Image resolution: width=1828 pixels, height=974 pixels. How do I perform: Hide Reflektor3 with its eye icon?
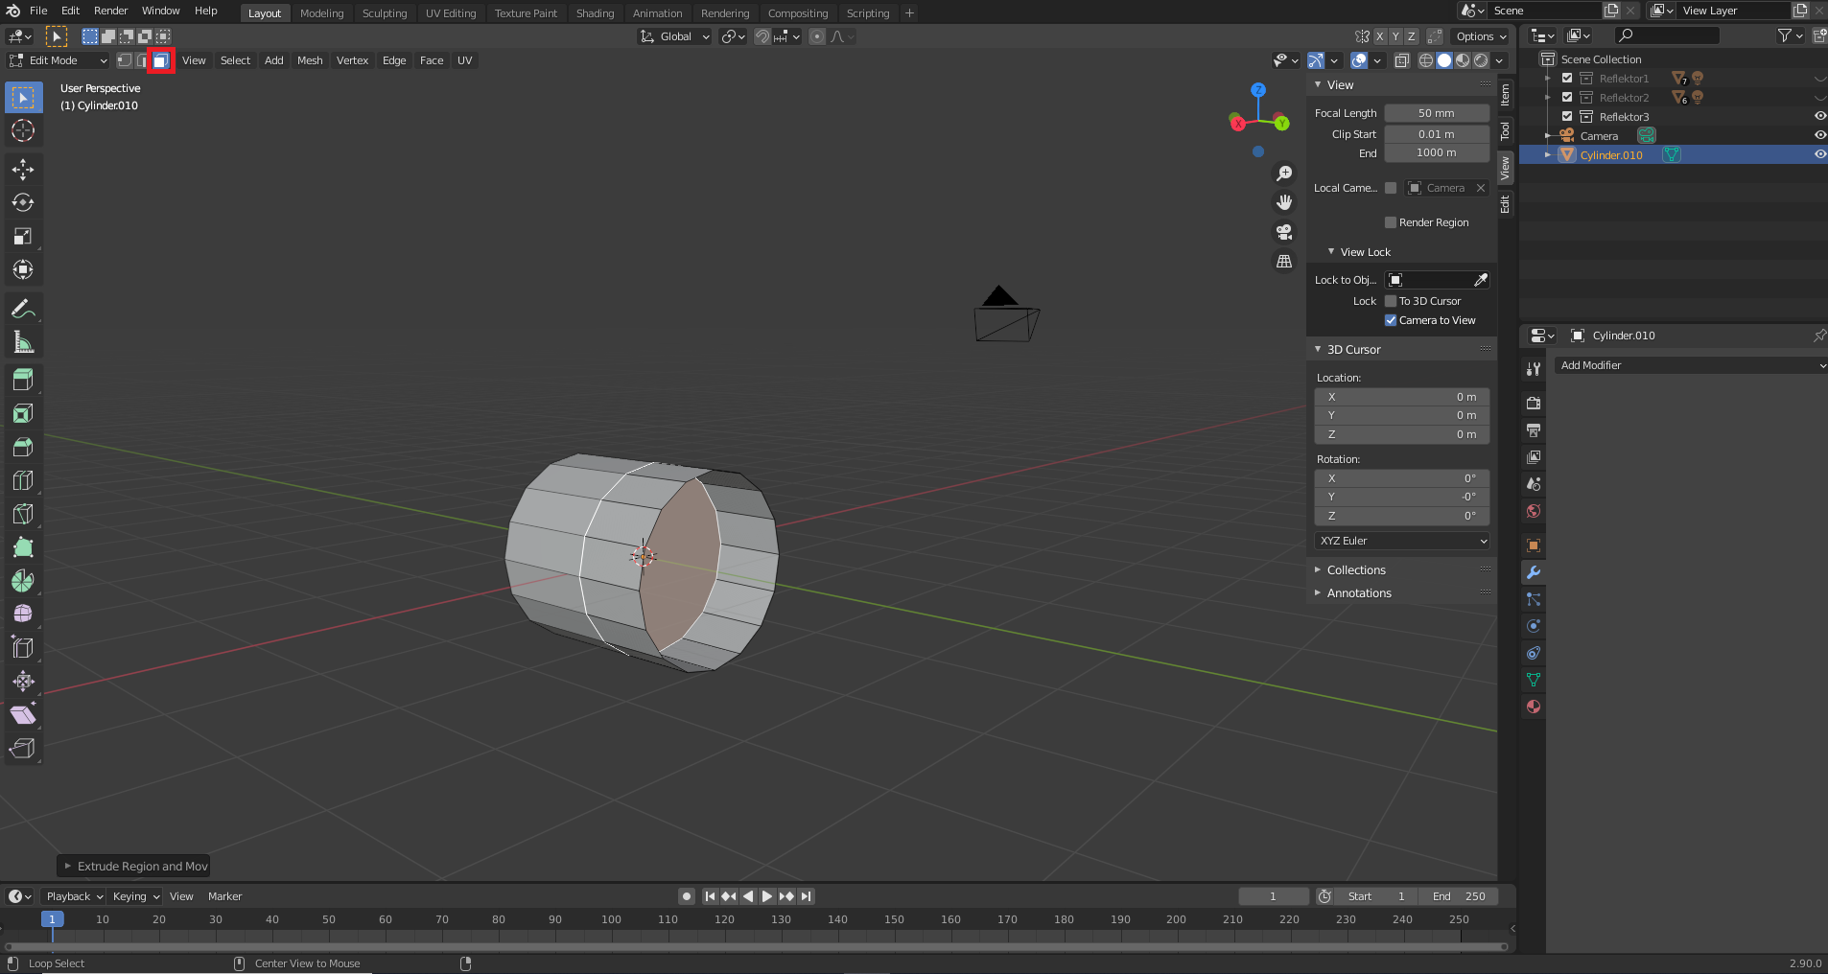click(x=1819, y=116)
